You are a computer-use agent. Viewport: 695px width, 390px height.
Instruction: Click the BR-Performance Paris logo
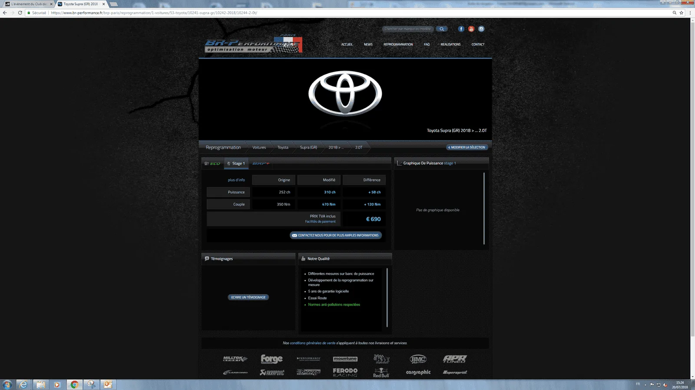[253, 43]
